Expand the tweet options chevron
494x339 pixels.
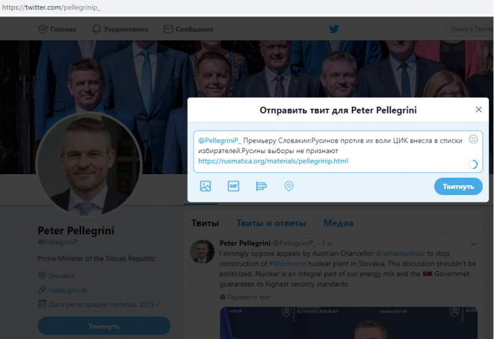click(x=474, y=244)
